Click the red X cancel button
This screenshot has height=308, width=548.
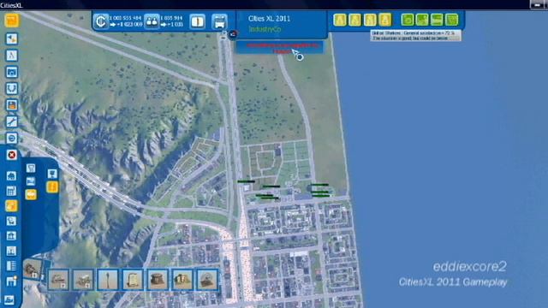[11, 155]
